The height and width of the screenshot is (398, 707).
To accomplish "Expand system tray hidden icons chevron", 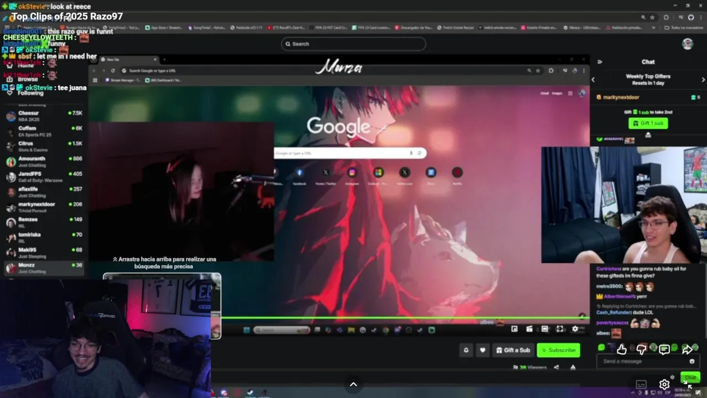I will point(634,393).
